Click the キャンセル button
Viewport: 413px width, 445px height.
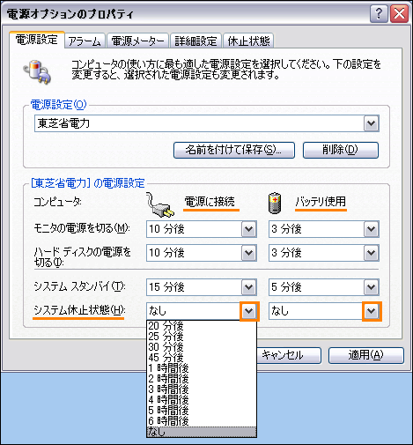[x=289, y=355]
